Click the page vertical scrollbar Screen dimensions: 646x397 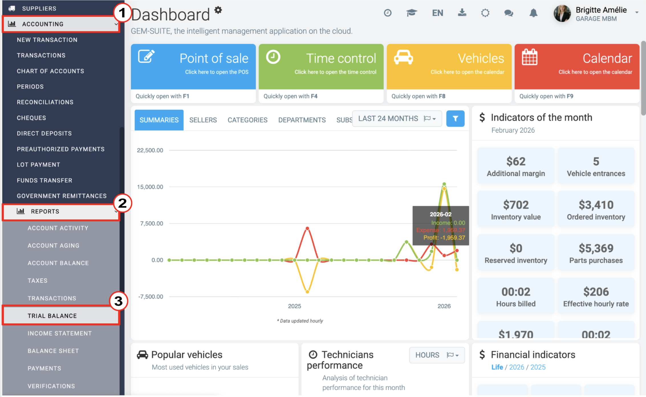(643, 78)
